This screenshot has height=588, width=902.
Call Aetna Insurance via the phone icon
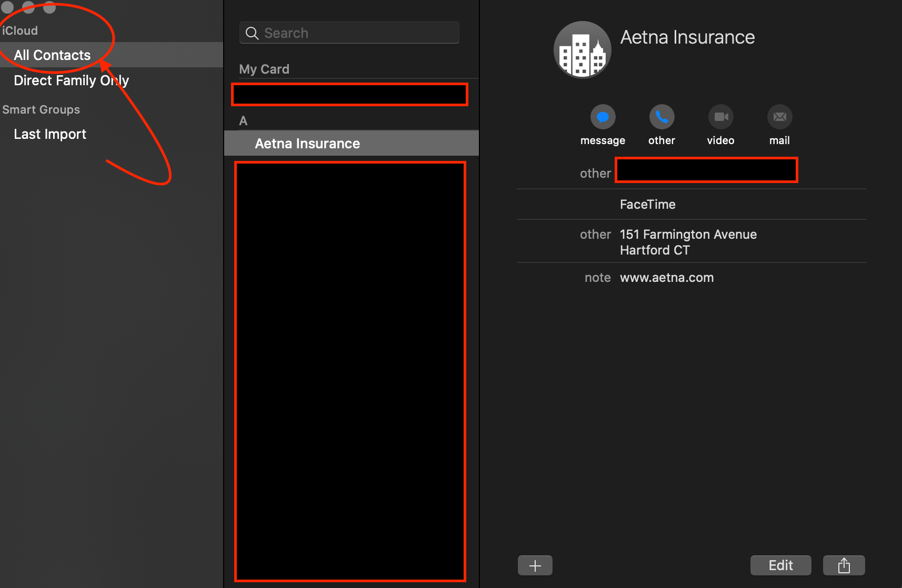[662, 117]
